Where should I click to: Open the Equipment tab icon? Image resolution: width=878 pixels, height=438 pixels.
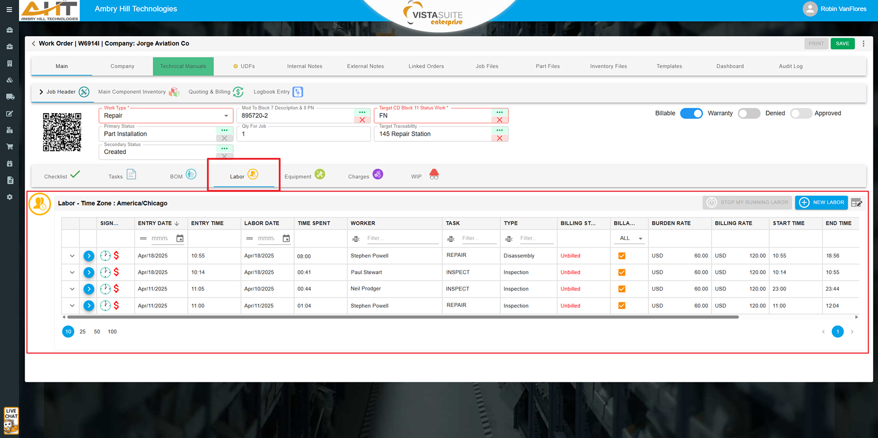coord(320,174)
